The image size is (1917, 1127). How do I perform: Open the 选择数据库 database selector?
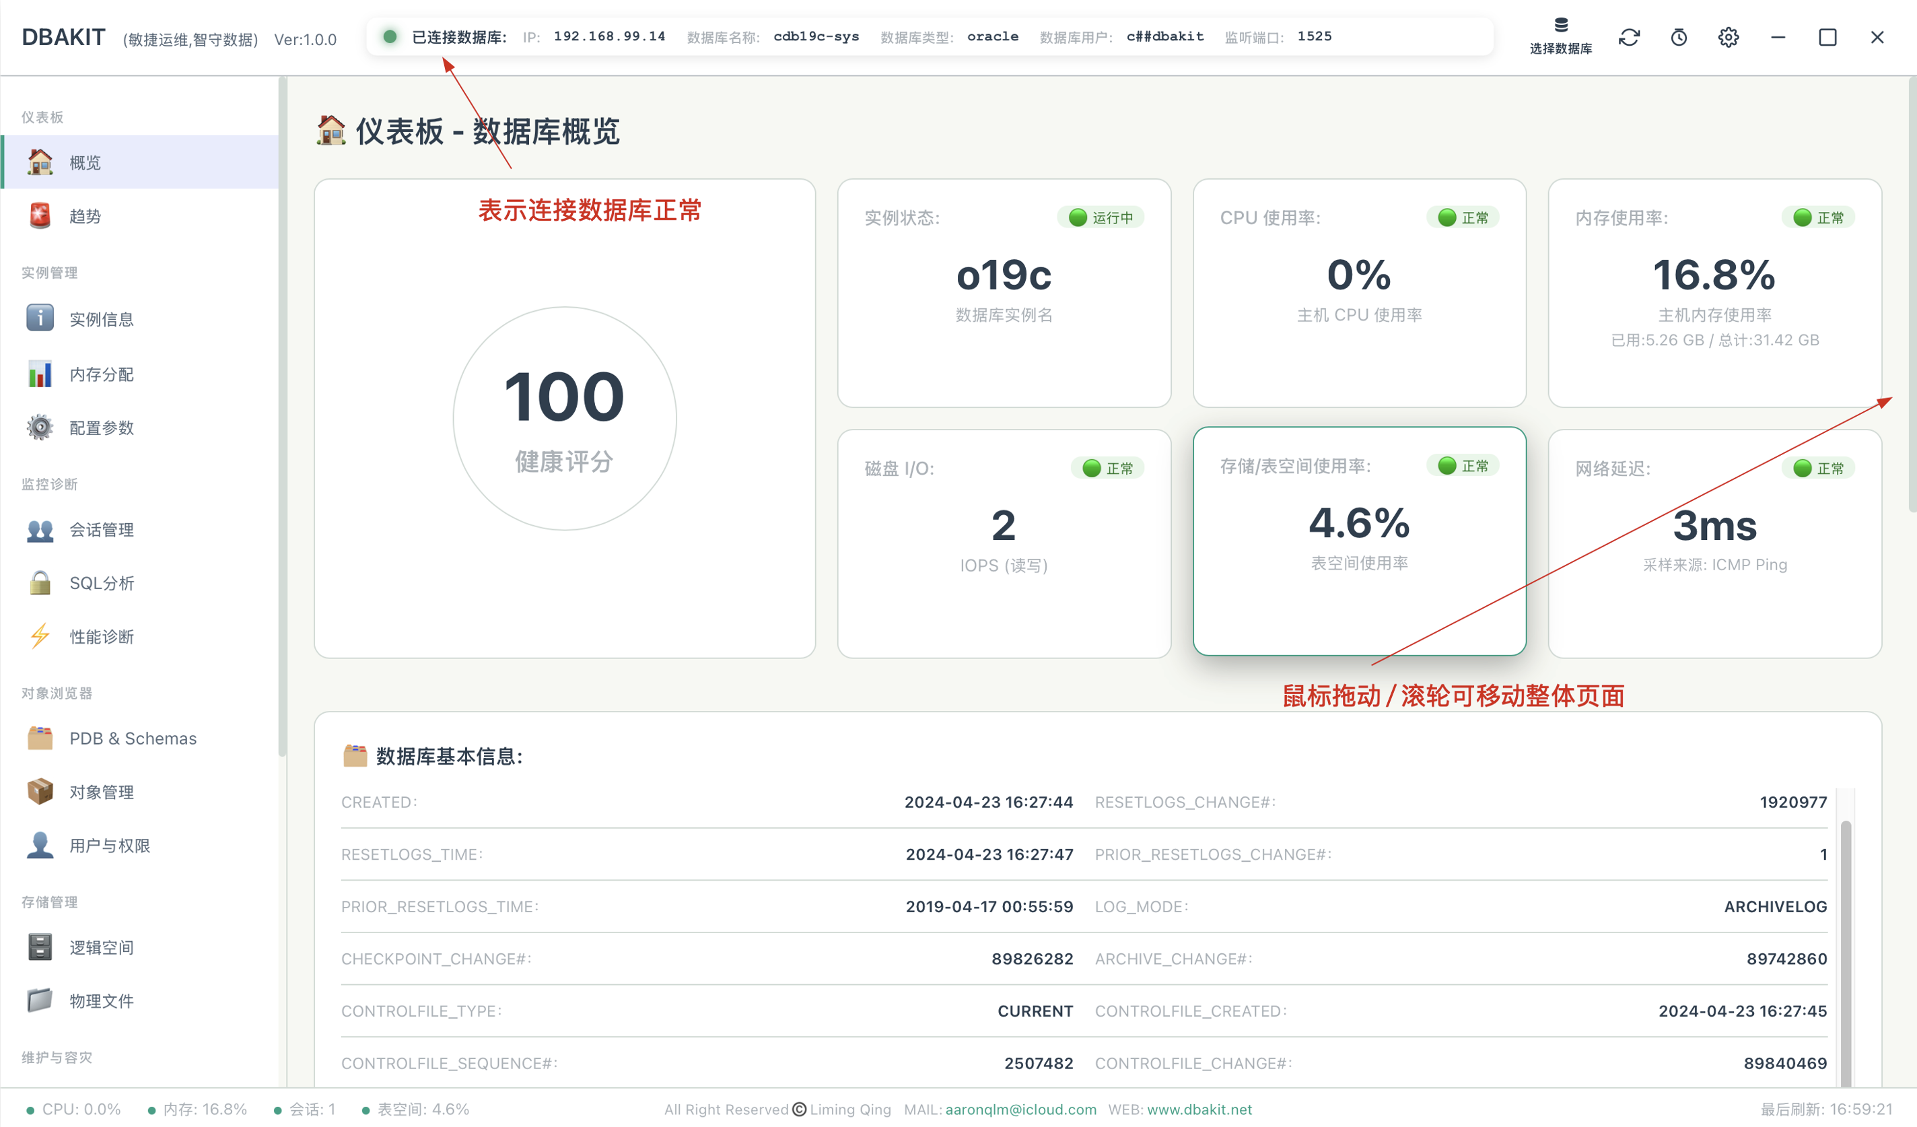(x=1560, y=36)
